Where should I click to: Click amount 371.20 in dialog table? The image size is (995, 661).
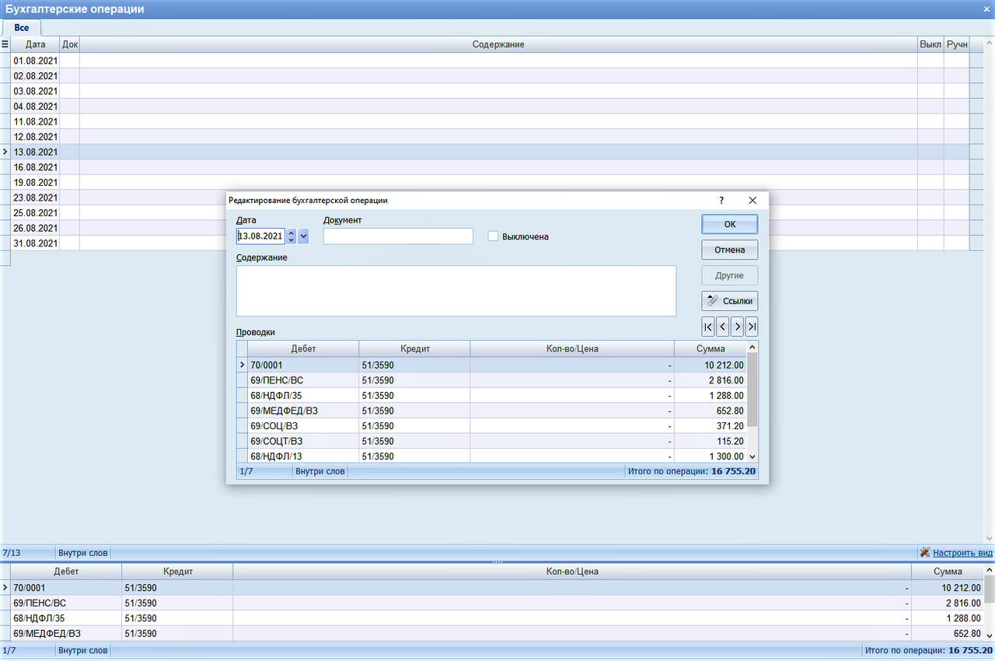pyautogui.click(x=730, y=425)
